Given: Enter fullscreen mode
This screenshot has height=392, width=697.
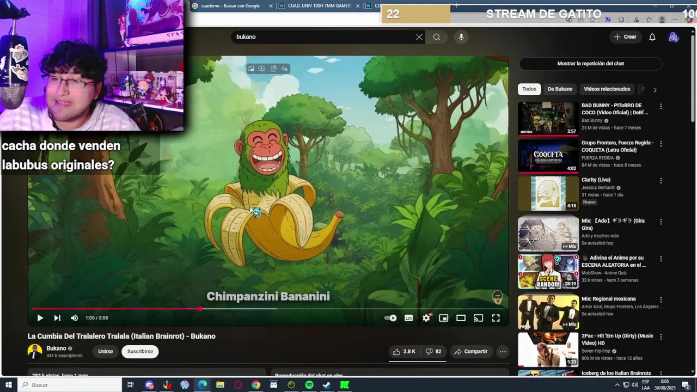Looking at the screenshot, I should pos(496,318).
